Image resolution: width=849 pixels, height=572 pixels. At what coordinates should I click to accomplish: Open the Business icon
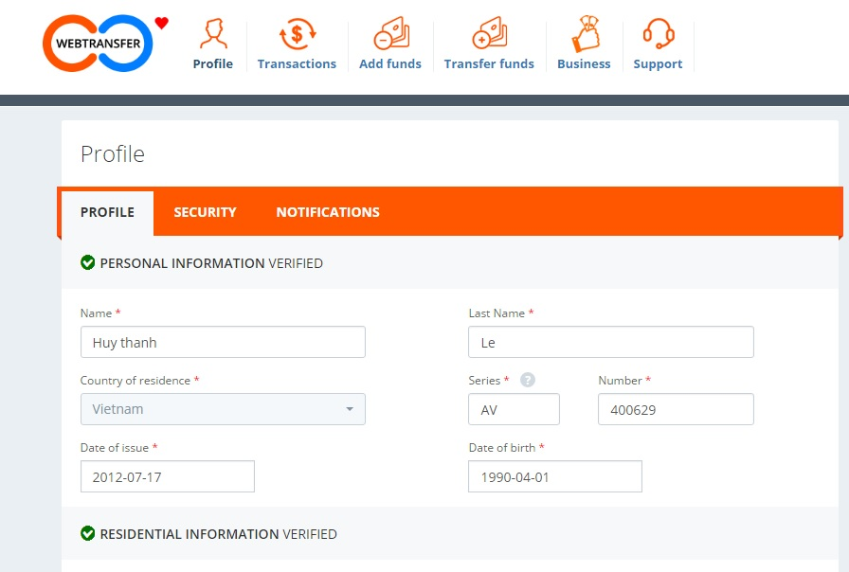click(584, 35)
